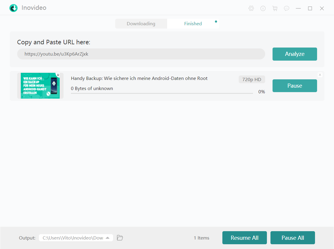This screenshot has height=249, width=334.
Task: Open output folder with the folder icon
Action: pyautogui.click(x=120, y=238)
